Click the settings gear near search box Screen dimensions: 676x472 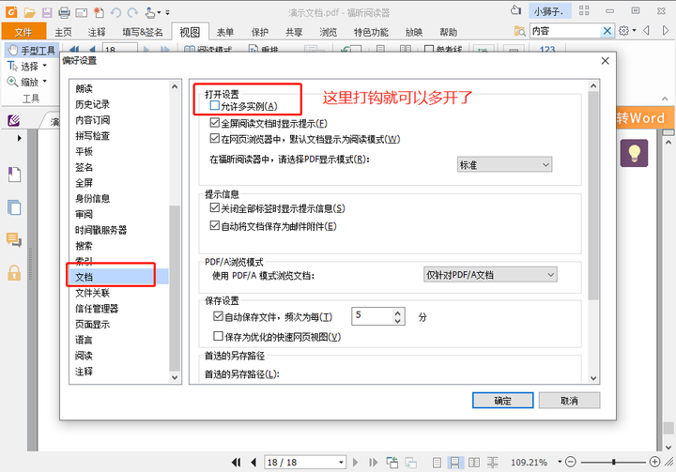pos(623,31)
